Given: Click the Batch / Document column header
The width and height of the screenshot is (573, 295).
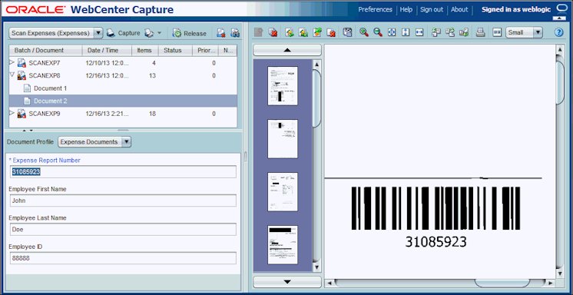Looking at the screenshot, I should point(45,51).
